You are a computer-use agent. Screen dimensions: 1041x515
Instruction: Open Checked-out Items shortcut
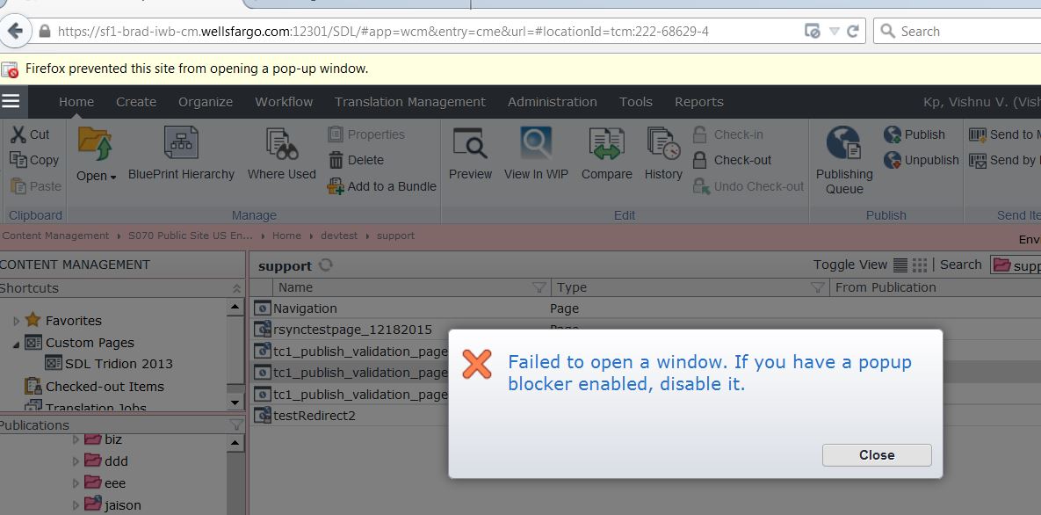pyautogui.click(x=94, y=386)
